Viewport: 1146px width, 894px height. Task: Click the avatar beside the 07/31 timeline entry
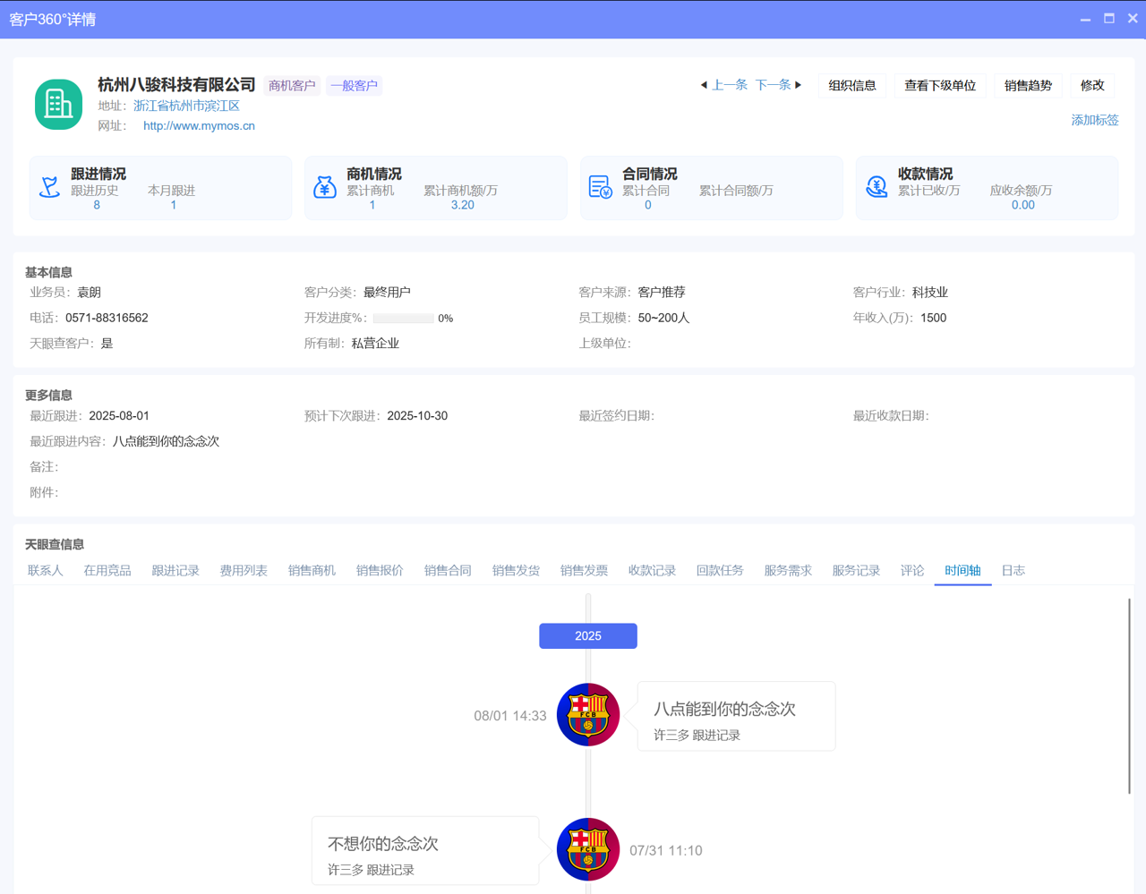pos(588,849)
